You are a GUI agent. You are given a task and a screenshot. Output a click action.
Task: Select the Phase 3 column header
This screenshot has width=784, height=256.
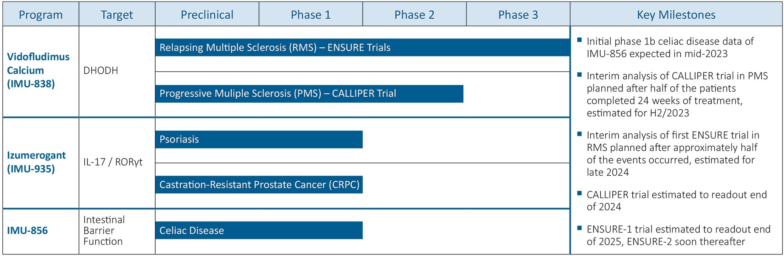point(518,15)
